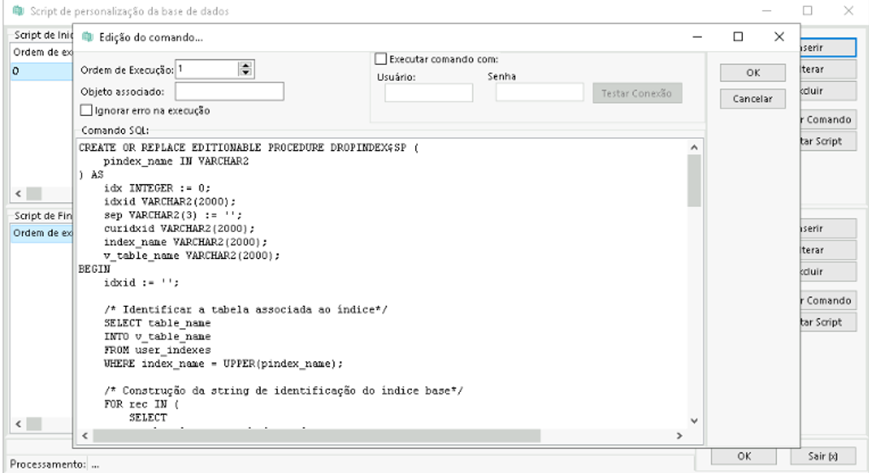This screenshot has width=869, height=473.
Task: Click the Script de Fim list scroll left arrow
Action: pyautogui.click(x=18, y=424)
